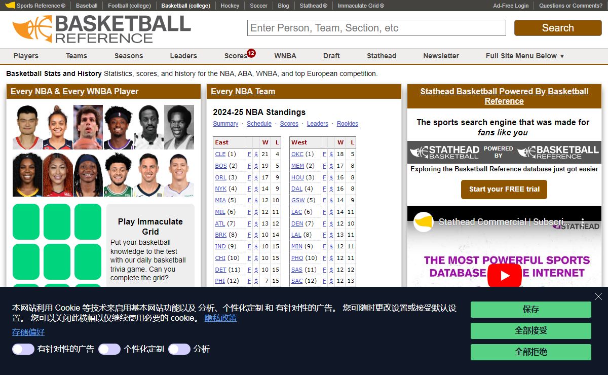The image size is (608, 375).
Task: Open the ORL team link
Action: click(x=220, y=177)
